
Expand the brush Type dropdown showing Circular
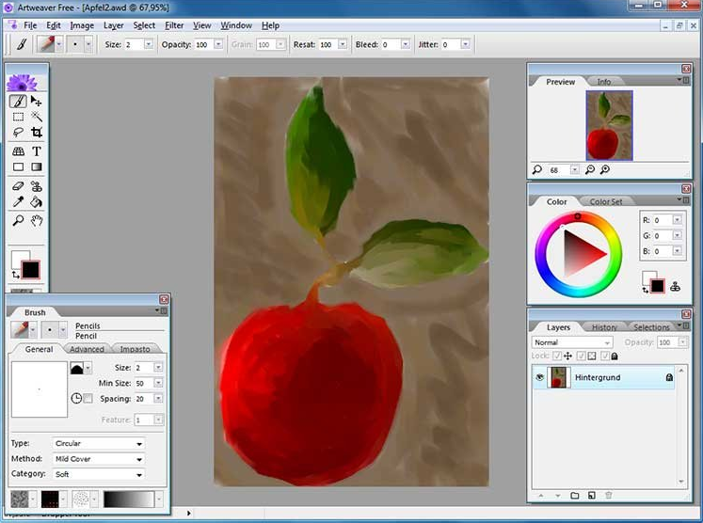click(99, 443)
